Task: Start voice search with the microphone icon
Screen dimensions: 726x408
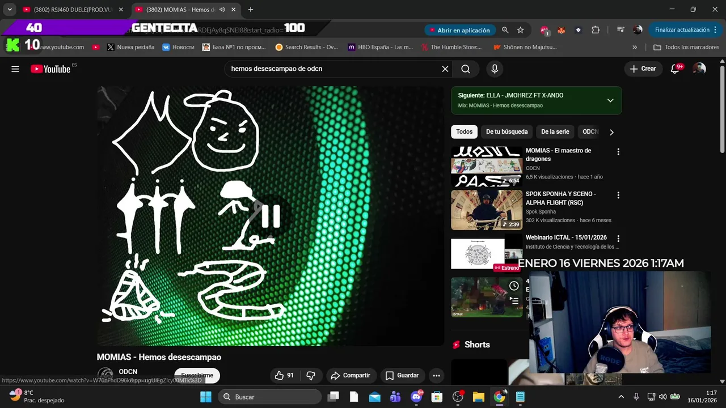Action: pyautogui.click(x=495, y=69)
